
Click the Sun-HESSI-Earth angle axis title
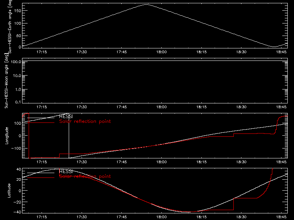click(x=10, y=27)
